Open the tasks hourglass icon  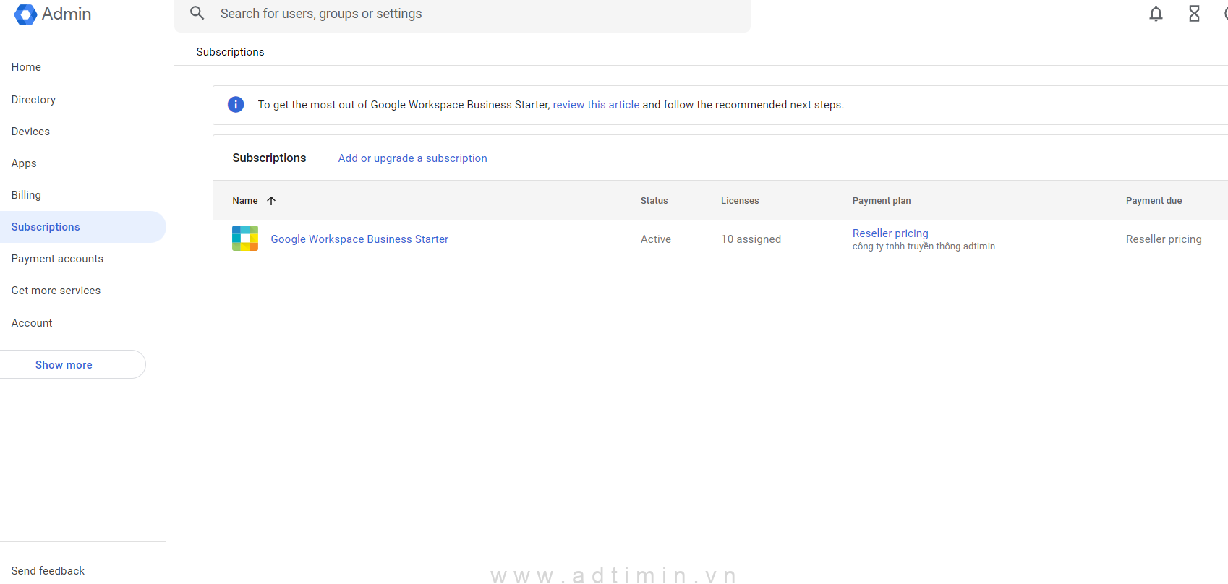[x=1194, y=14]
